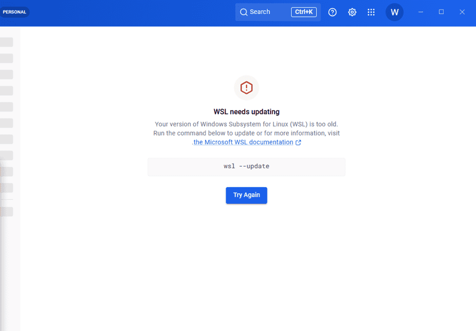The height and width of the screenshot is (331, 476).
Task: Minimize the application window
Action: (421, 12)
